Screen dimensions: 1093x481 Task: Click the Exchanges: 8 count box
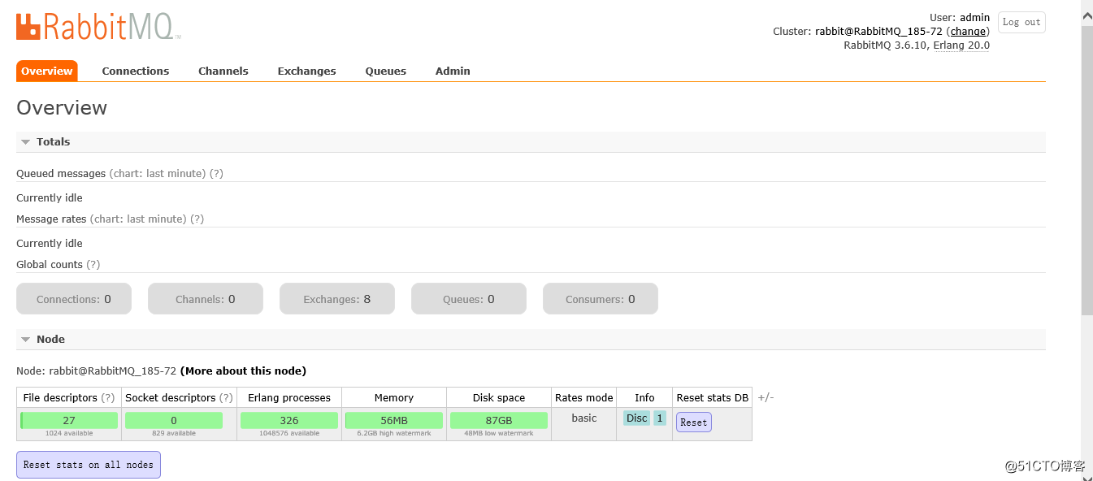(337, 299)
